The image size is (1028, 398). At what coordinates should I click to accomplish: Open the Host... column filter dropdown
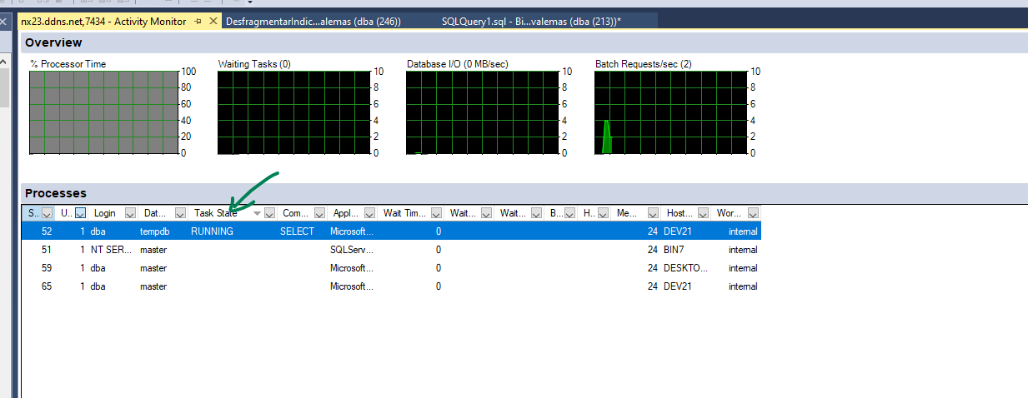703,213
